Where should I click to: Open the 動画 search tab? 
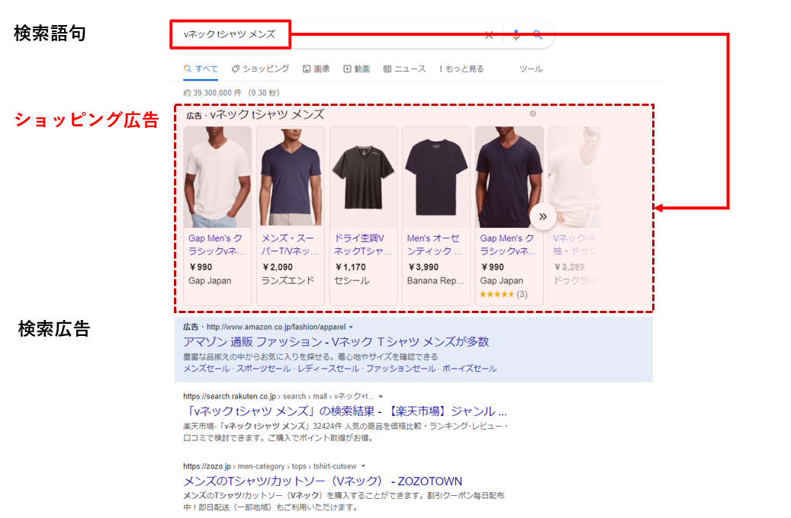(x=356, y=69)
